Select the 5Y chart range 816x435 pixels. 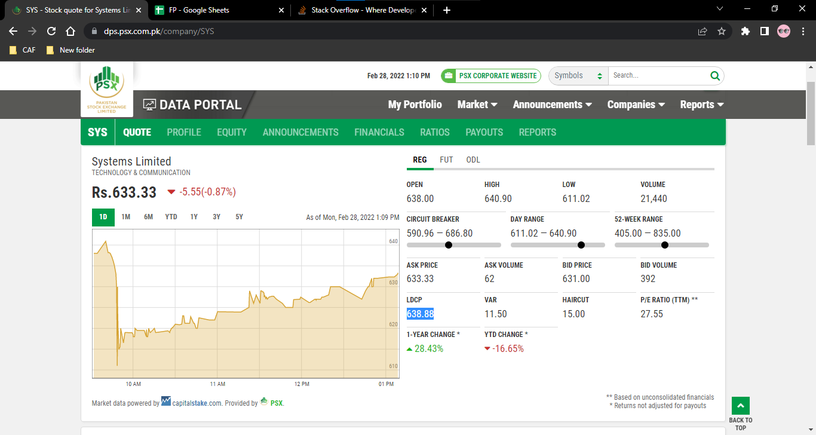[240, 217]
